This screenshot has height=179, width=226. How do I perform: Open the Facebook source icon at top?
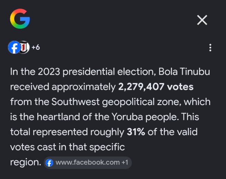[x=14, y=47]
